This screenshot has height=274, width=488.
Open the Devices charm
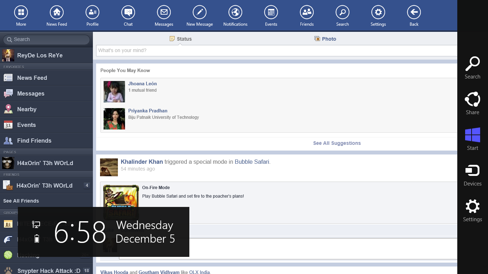(x=472, y=175)
